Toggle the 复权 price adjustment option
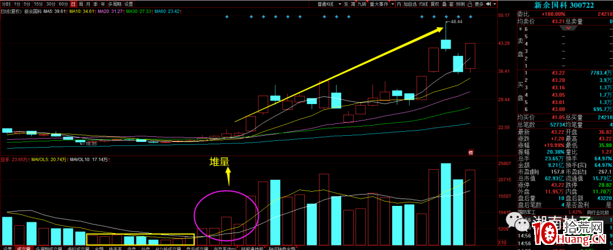The height and width of the screenshot is (250, 613). coord(435,5)
